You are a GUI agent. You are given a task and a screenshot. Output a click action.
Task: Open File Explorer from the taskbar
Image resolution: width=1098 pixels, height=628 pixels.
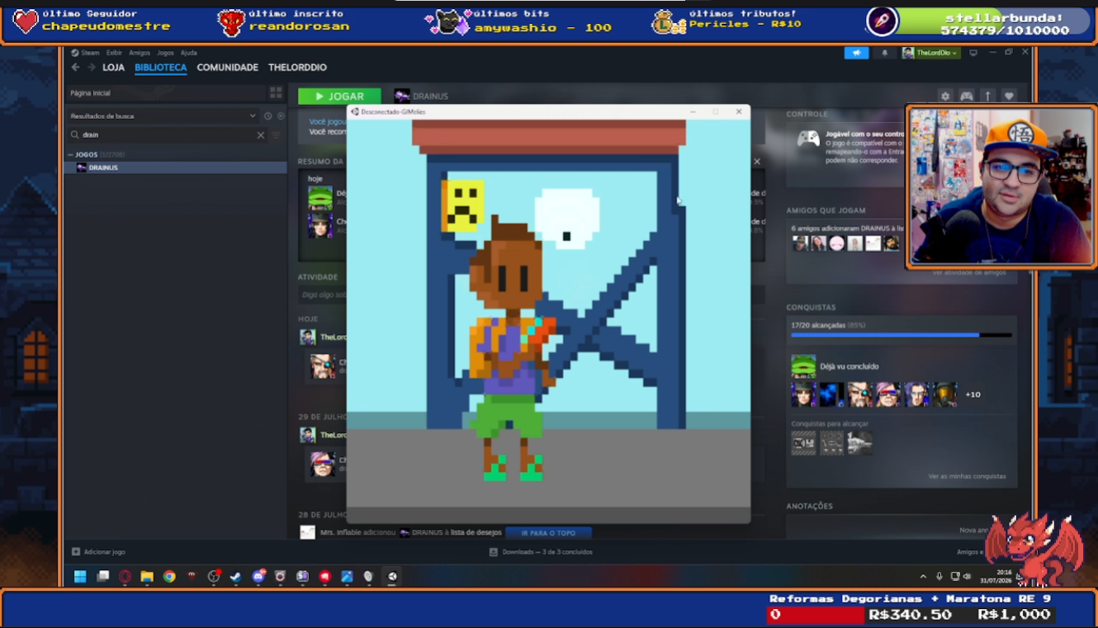coord(147,577)
